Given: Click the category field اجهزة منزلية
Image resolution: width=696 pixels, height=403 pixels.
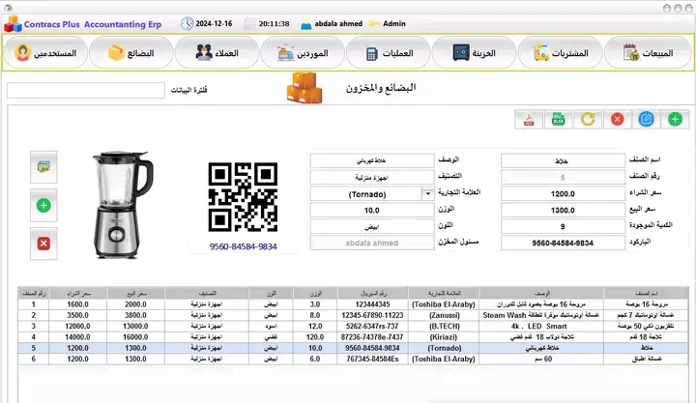Looking at the screenshot, I should pyautogui.click(x=372, y=178).
